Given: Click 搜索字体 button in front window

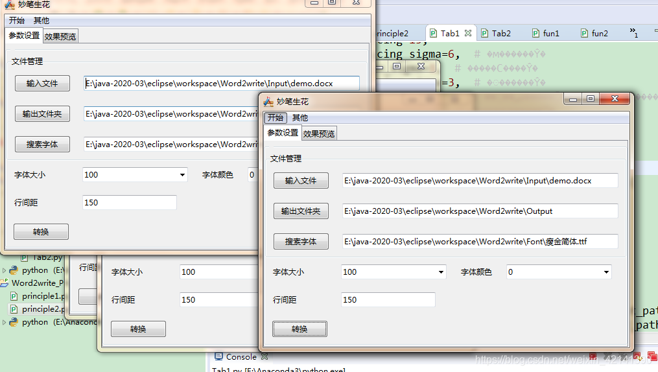Looking at the screenshot, I should click(x=301, y=242).
